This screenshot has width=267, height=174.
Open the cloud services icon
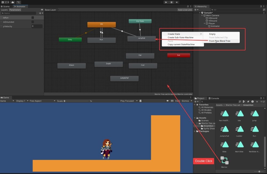[x=13, y=2]
